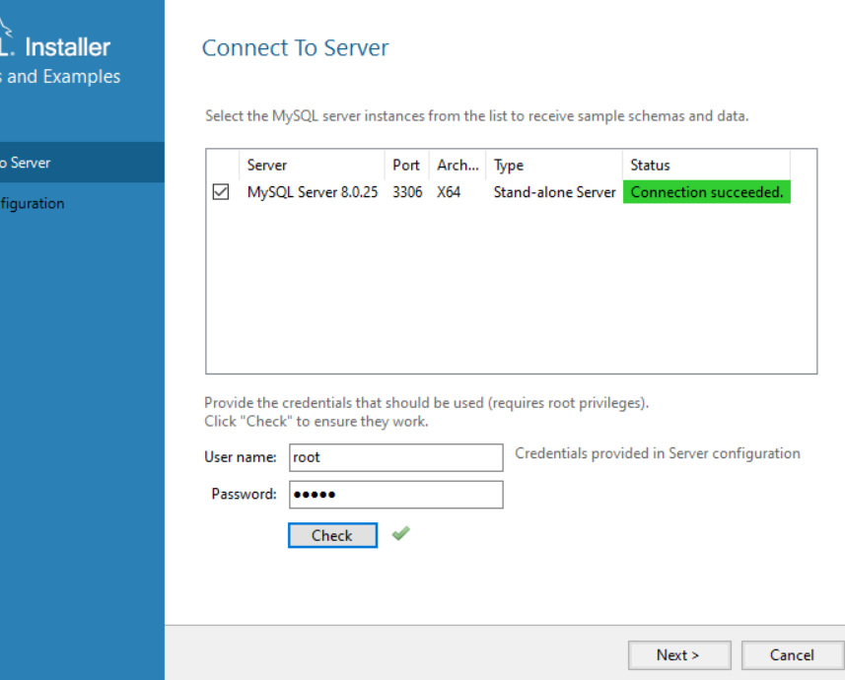This screenshot has height=680, width=845.
Task: Click the '3306' port cell
Action: 407,192
